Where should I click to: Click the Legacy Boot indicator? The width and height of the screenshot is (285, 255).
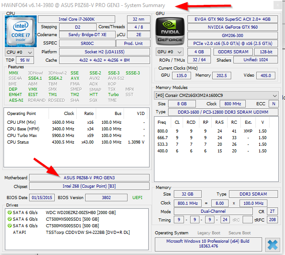(209, 233)
